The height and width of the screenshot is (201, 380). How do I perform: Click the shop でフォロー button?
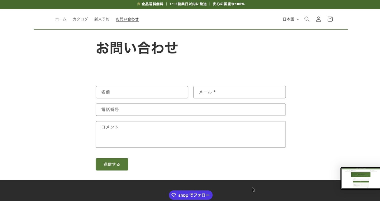tap(191, 195)
